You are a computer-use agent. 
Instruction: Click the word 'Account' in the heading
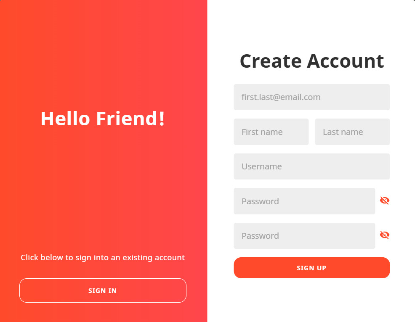pyautogui.click(x=345, y=61)
